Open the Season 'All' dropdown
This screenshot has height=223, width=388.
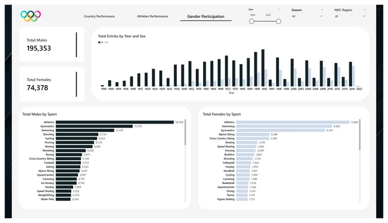(307, 16)
